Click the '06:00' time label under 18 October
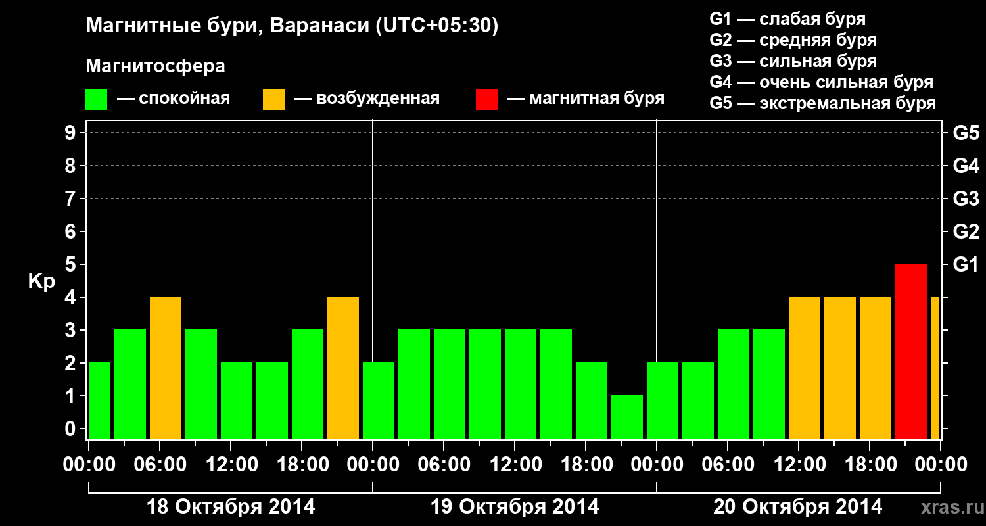This screenshot has width=986, height=526. (160, 465)
